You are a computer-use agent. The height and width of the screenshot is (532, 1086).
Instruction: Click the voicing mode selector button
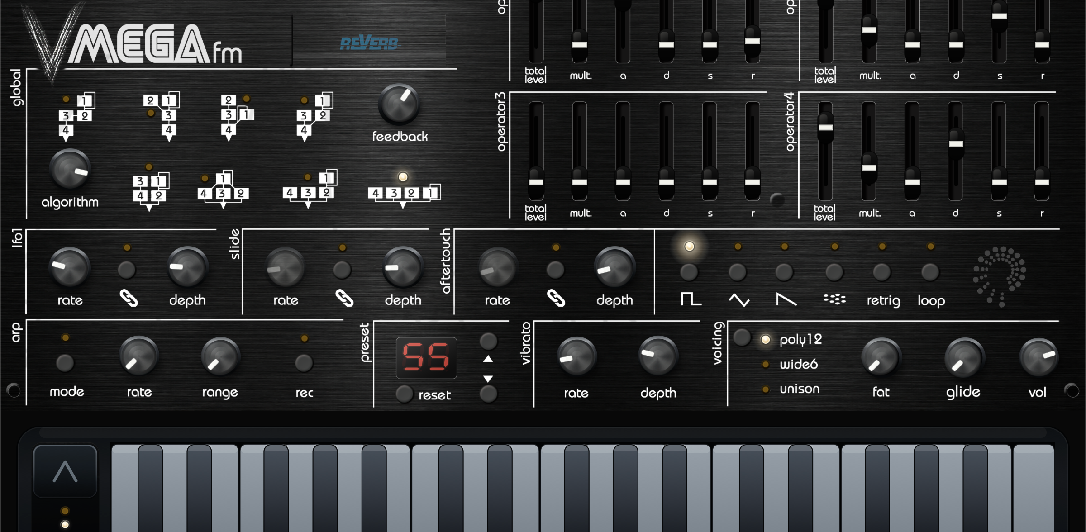[x=742, y=337]
